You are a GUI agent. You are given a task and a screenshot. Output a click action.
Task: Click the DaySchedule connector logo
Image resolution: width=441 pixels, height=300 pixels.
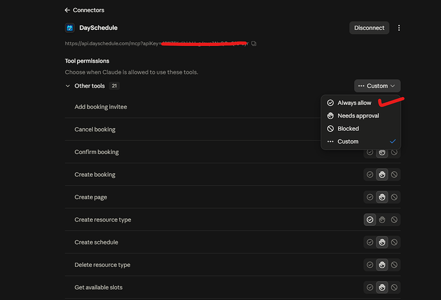point(70,28)
